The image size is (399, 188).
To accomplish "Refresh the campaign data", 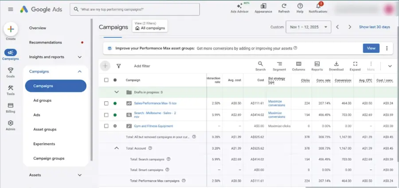I will [284, 8].
